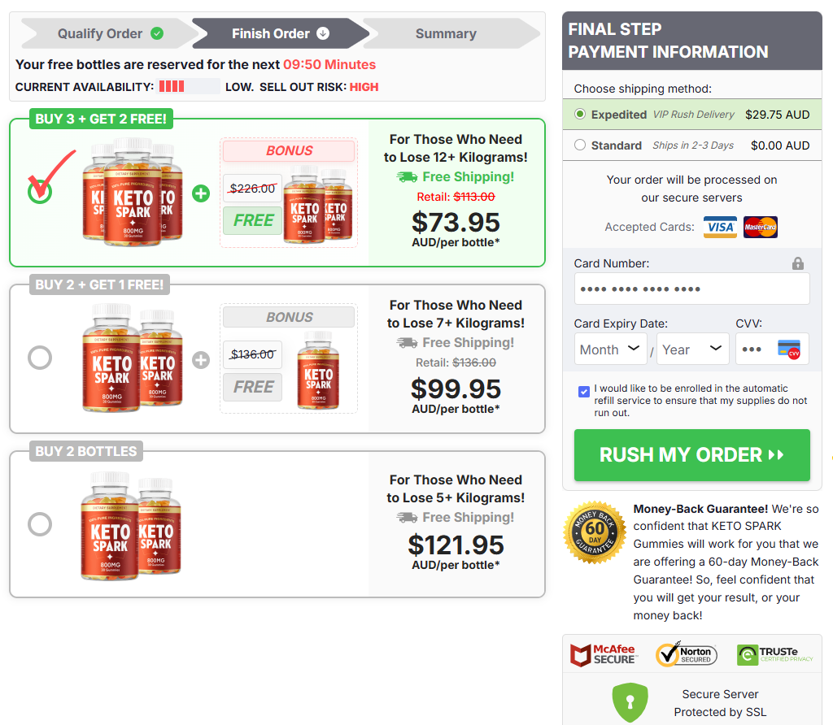Switch to the Summary step
833x725 pixels.
point(446,33)
